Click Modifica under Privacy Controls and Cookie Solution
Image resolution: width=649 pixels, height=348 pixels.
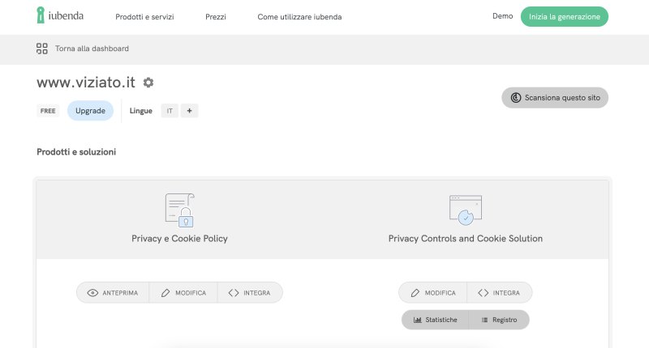tap(433, 292)
